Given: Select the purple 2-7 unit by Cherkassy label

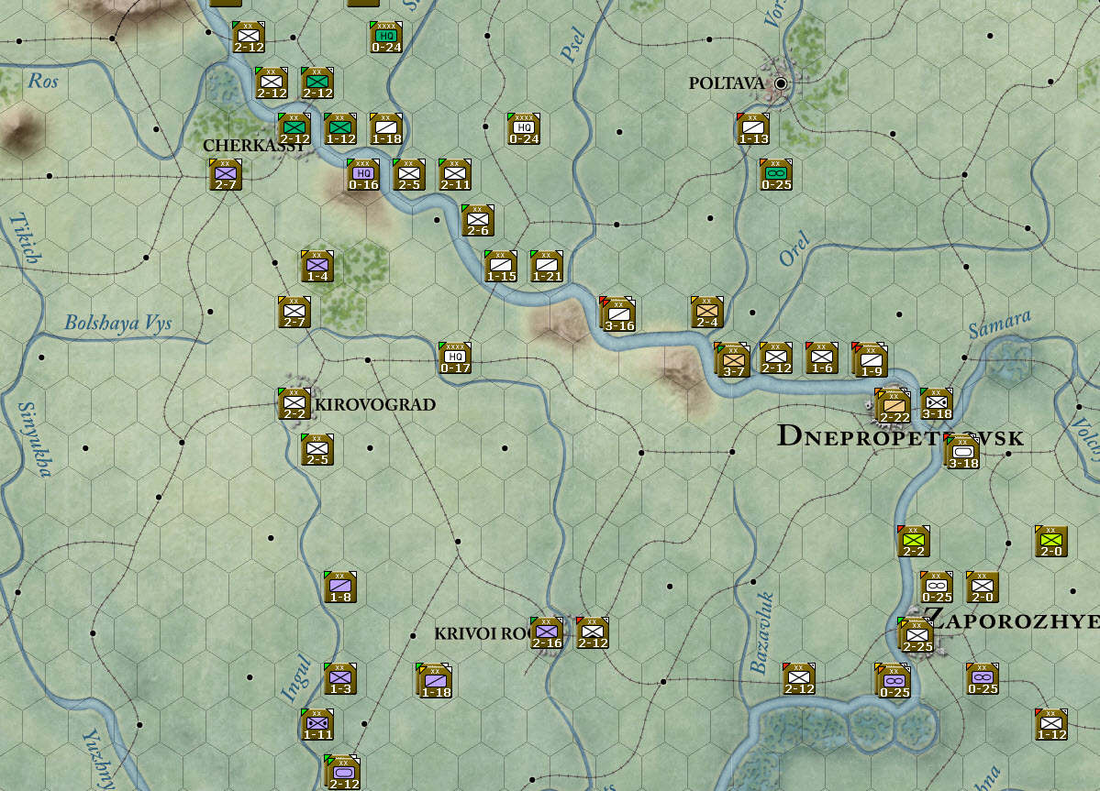Looking at the screenshot, I should (226, 175).
